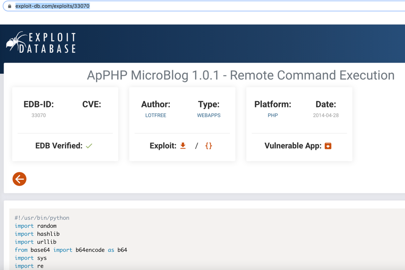Click the import re code line
Screen dimensions: 405x270
tap(29, 266)
